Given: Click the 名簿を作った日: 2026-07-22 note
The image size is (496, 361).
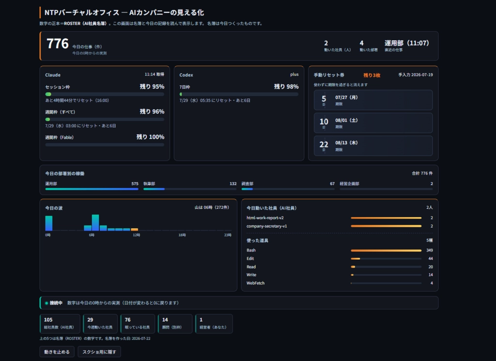Looking at the screenshot, I should pos(127,339).
